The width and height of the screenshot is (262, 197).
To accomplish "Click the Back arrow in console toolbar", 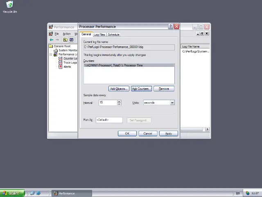I will [51, 40].
